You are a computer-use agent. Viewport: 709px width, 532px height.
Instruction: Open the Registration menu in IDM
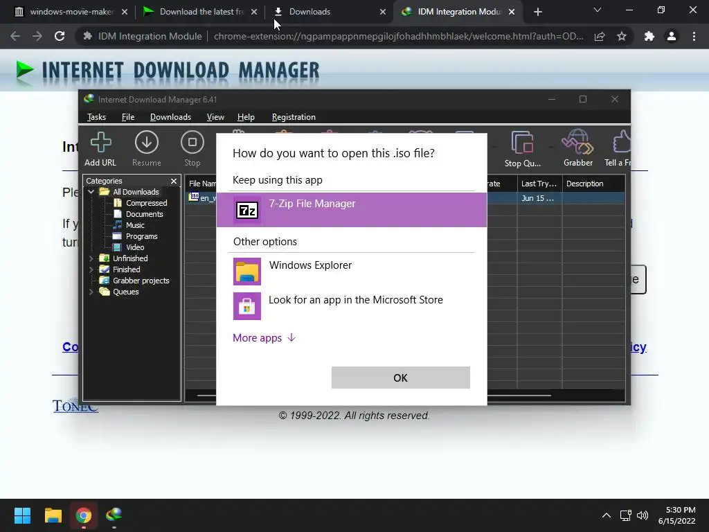coord(294,117)
